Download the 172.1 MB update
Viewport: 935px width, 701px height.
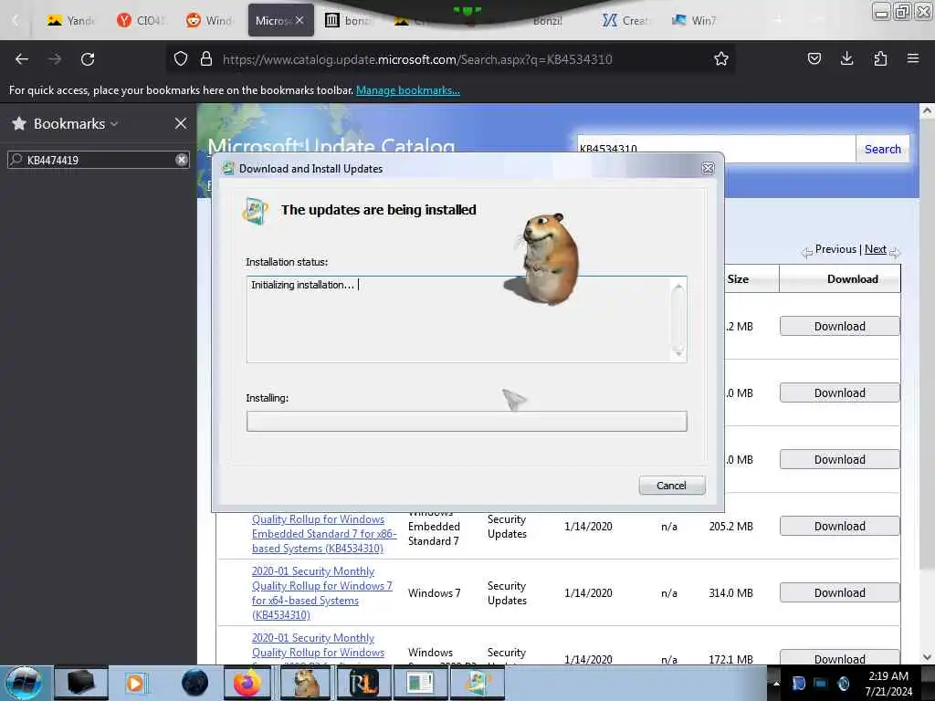[839, 657]
